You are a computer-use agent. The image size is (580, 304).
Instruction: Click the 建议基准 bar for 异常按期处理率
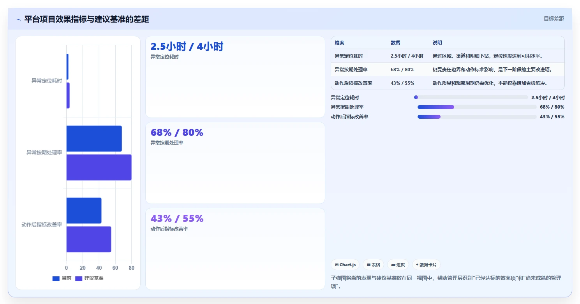(x=99, y=167)
